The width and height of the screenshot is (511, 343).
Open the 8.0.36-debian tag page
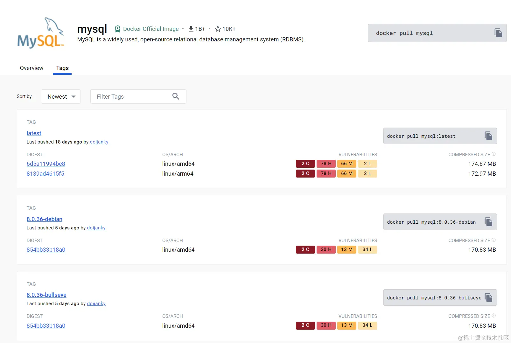(x=44, y=219)
